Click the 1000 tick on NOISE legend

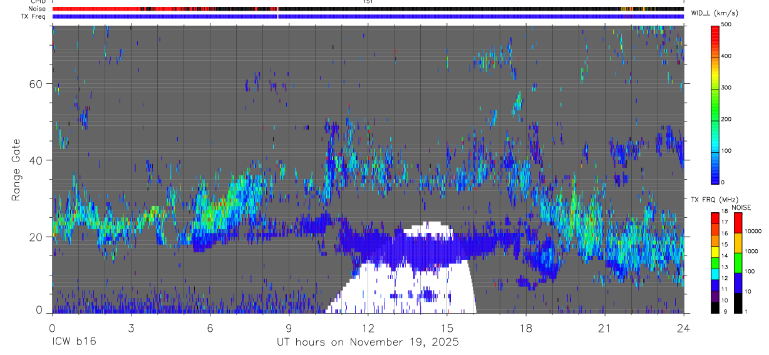point(751,252)
